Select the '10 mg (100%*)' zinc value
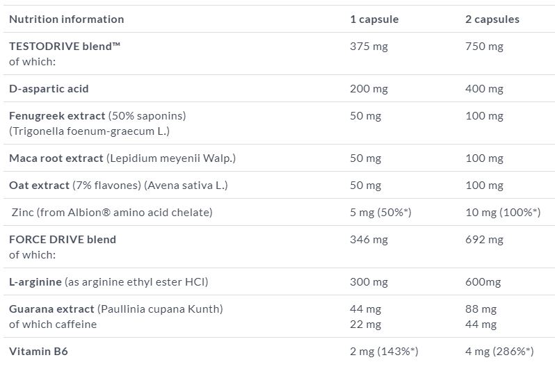 (x=502, y=213)
